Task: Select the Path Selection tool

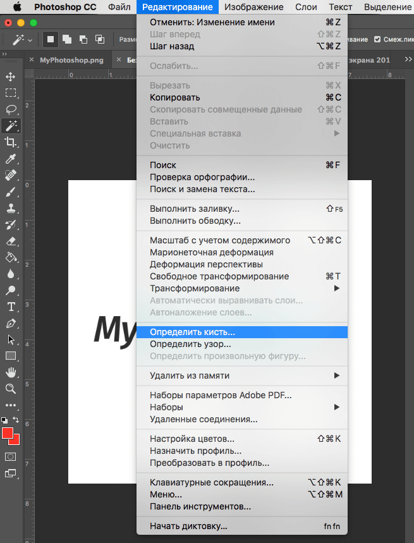Action: click(x=10, y=339)
